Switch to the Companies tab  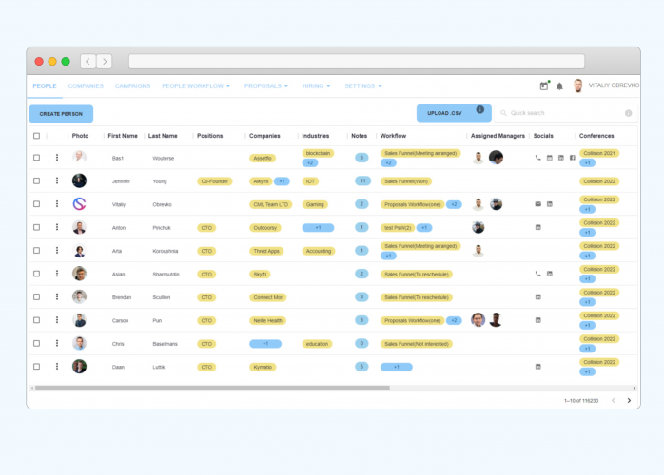coord(86,86)
